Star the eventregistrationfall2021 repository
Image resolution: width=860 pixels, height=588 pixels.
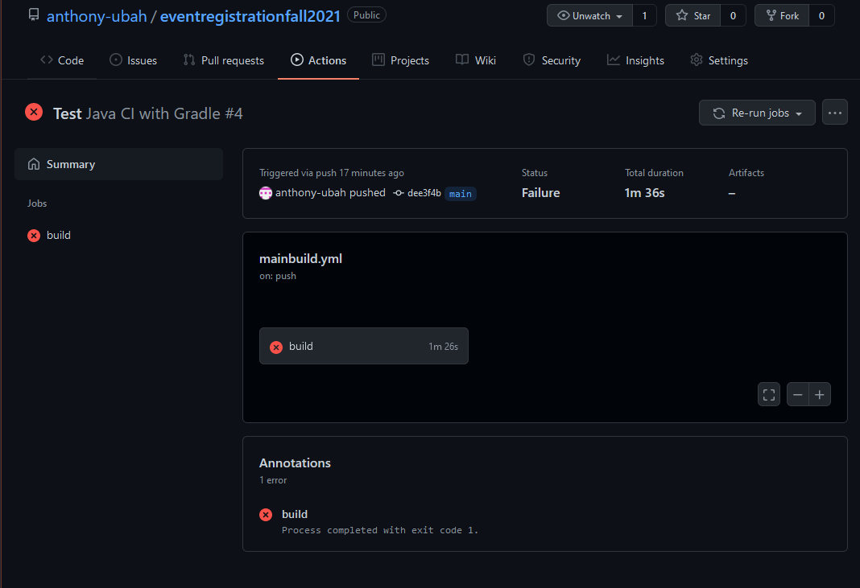point(693,15)
